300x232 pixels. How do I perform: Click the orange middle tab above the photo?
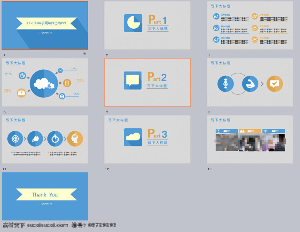coord(250,131)
